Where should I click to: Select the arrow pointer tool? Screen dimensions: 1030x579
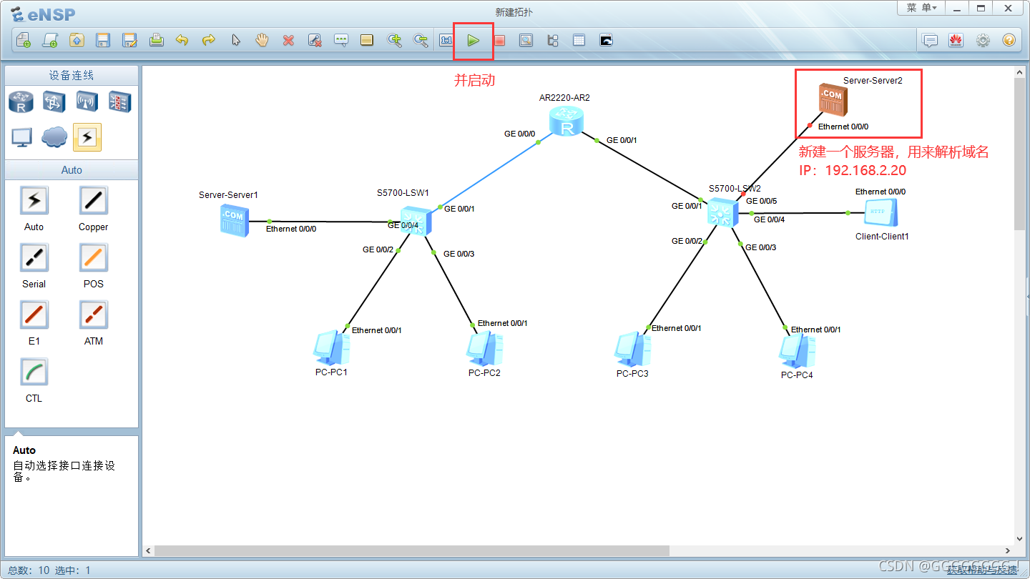[x=235, y=40]
